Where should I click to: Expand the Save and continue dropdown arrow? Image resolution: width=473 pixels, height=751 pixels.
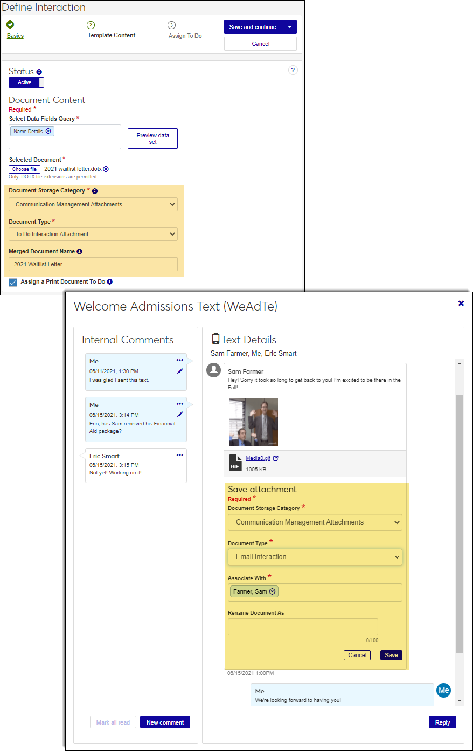(x=289, y=27)
